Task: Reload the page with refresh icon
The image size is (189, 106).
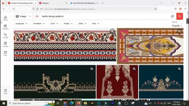Action: [14, 9]
